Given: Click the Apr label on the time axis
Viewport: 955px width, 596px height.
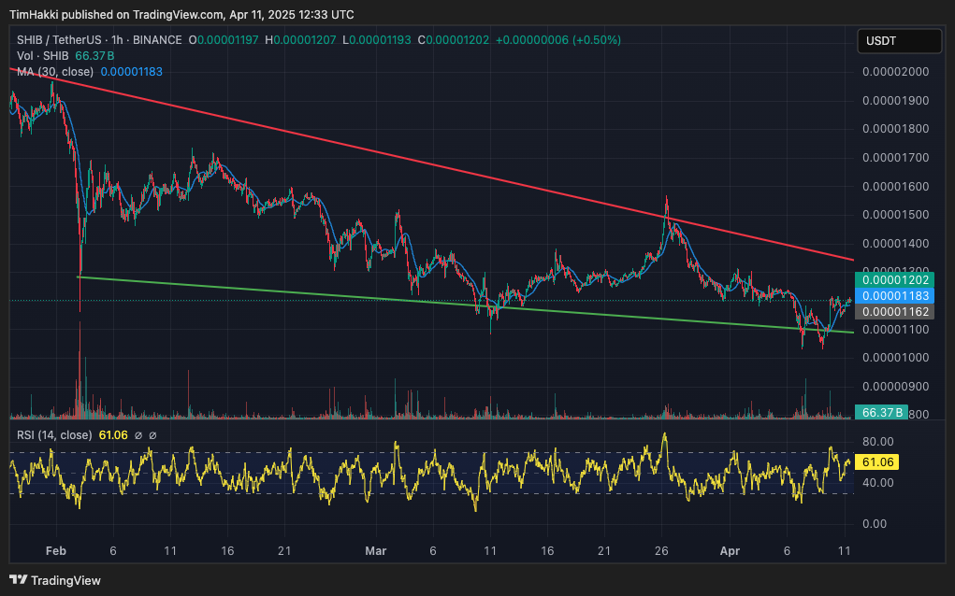Looking at the screenshot, I should (x=730, y=551).
